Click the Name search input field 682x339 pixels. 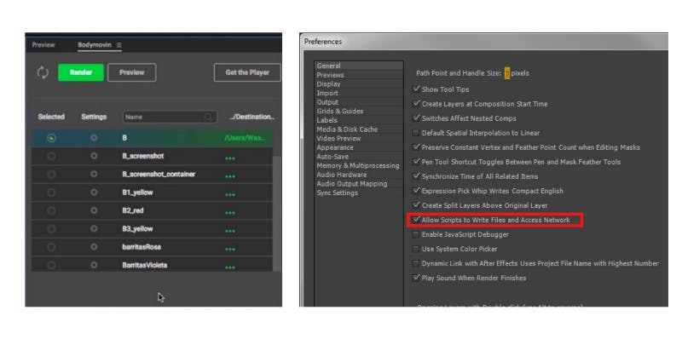[170, 117]
